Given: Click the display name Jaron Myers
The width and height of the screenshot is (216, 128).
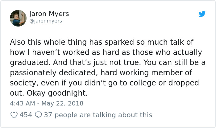Looking at the screenshot, I should [x=49, y=14].
